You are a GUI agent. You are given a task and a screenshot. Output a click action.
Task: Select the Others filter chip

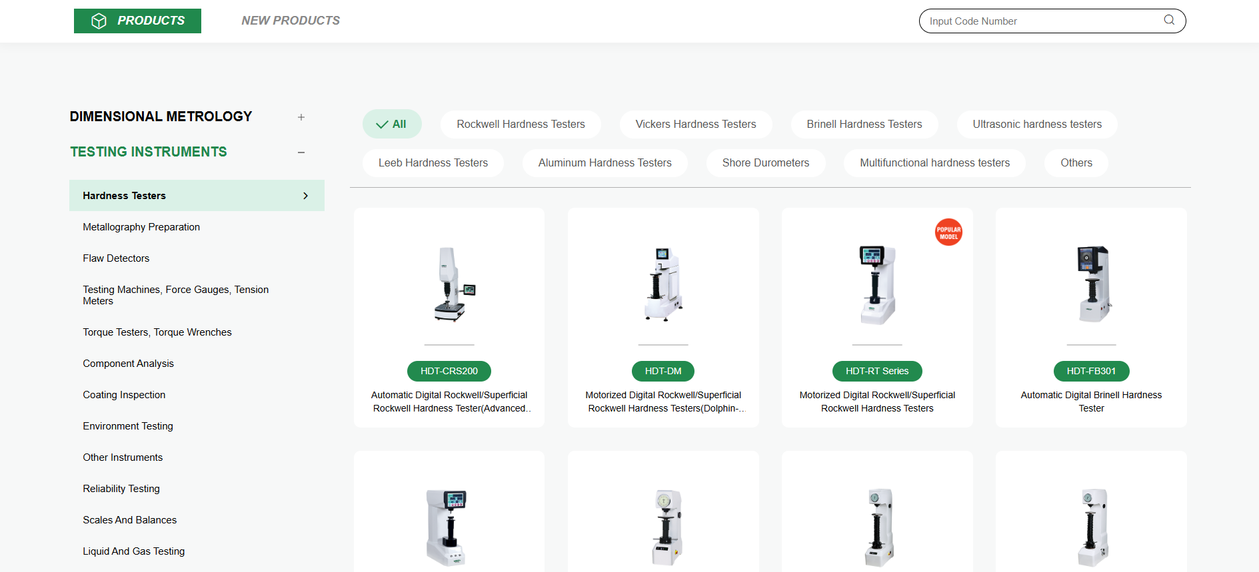click(x=1076, y=163)
